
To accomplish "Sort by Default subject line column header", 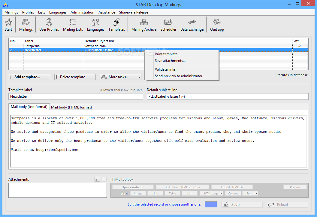I will pos(188,41).
